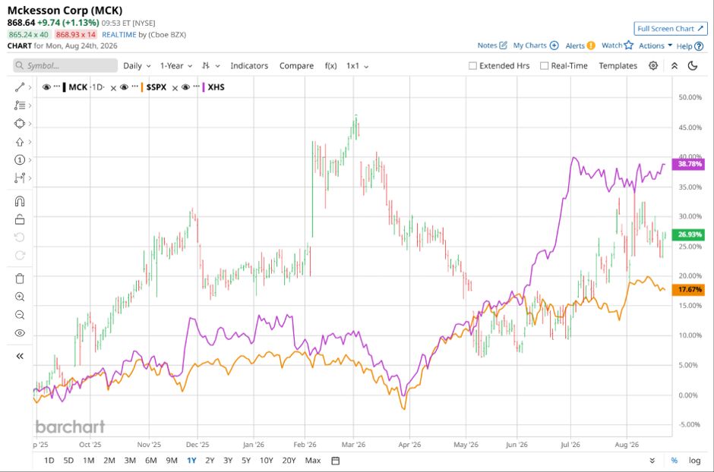This screenshot has width=714, height=472.
Task: Open the Notes editor icon
Action: click(x=503, y=46)
